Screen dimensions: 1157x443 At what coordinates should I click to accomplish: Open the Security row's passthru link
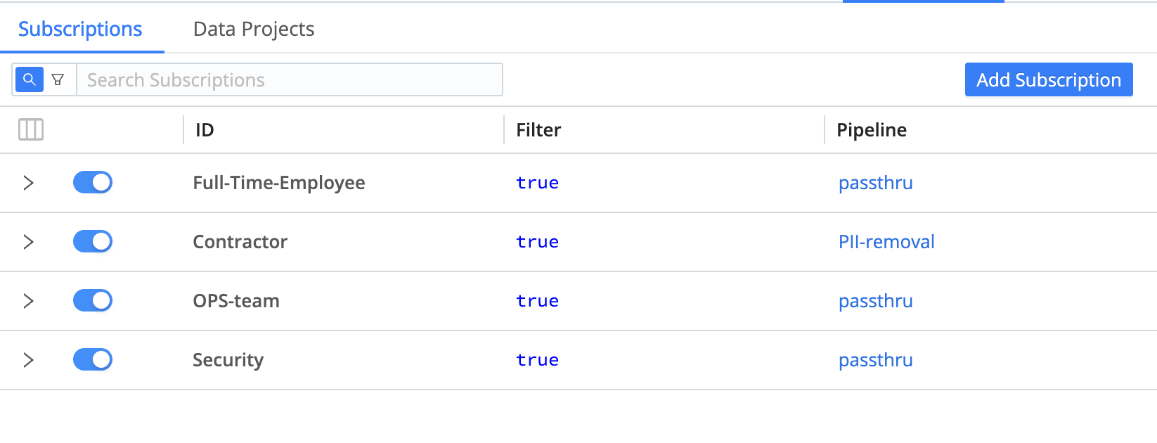point(876,360)
